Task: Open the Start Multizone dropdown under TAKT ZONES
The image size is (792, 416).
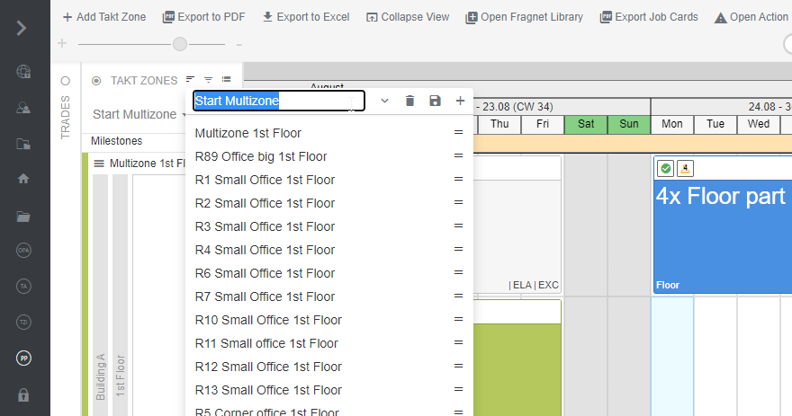Action: [x=139, y=114]
